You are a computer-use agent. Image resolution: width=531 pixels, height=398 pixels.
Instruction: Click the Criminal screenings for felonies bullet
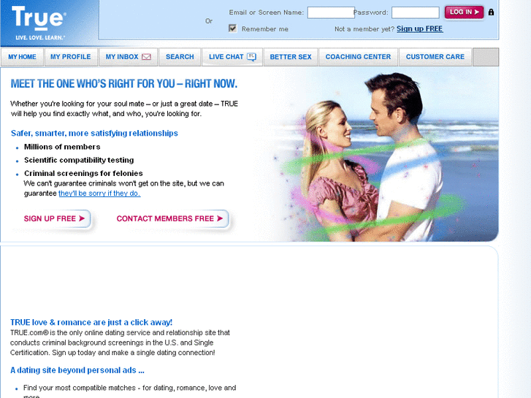83,173
